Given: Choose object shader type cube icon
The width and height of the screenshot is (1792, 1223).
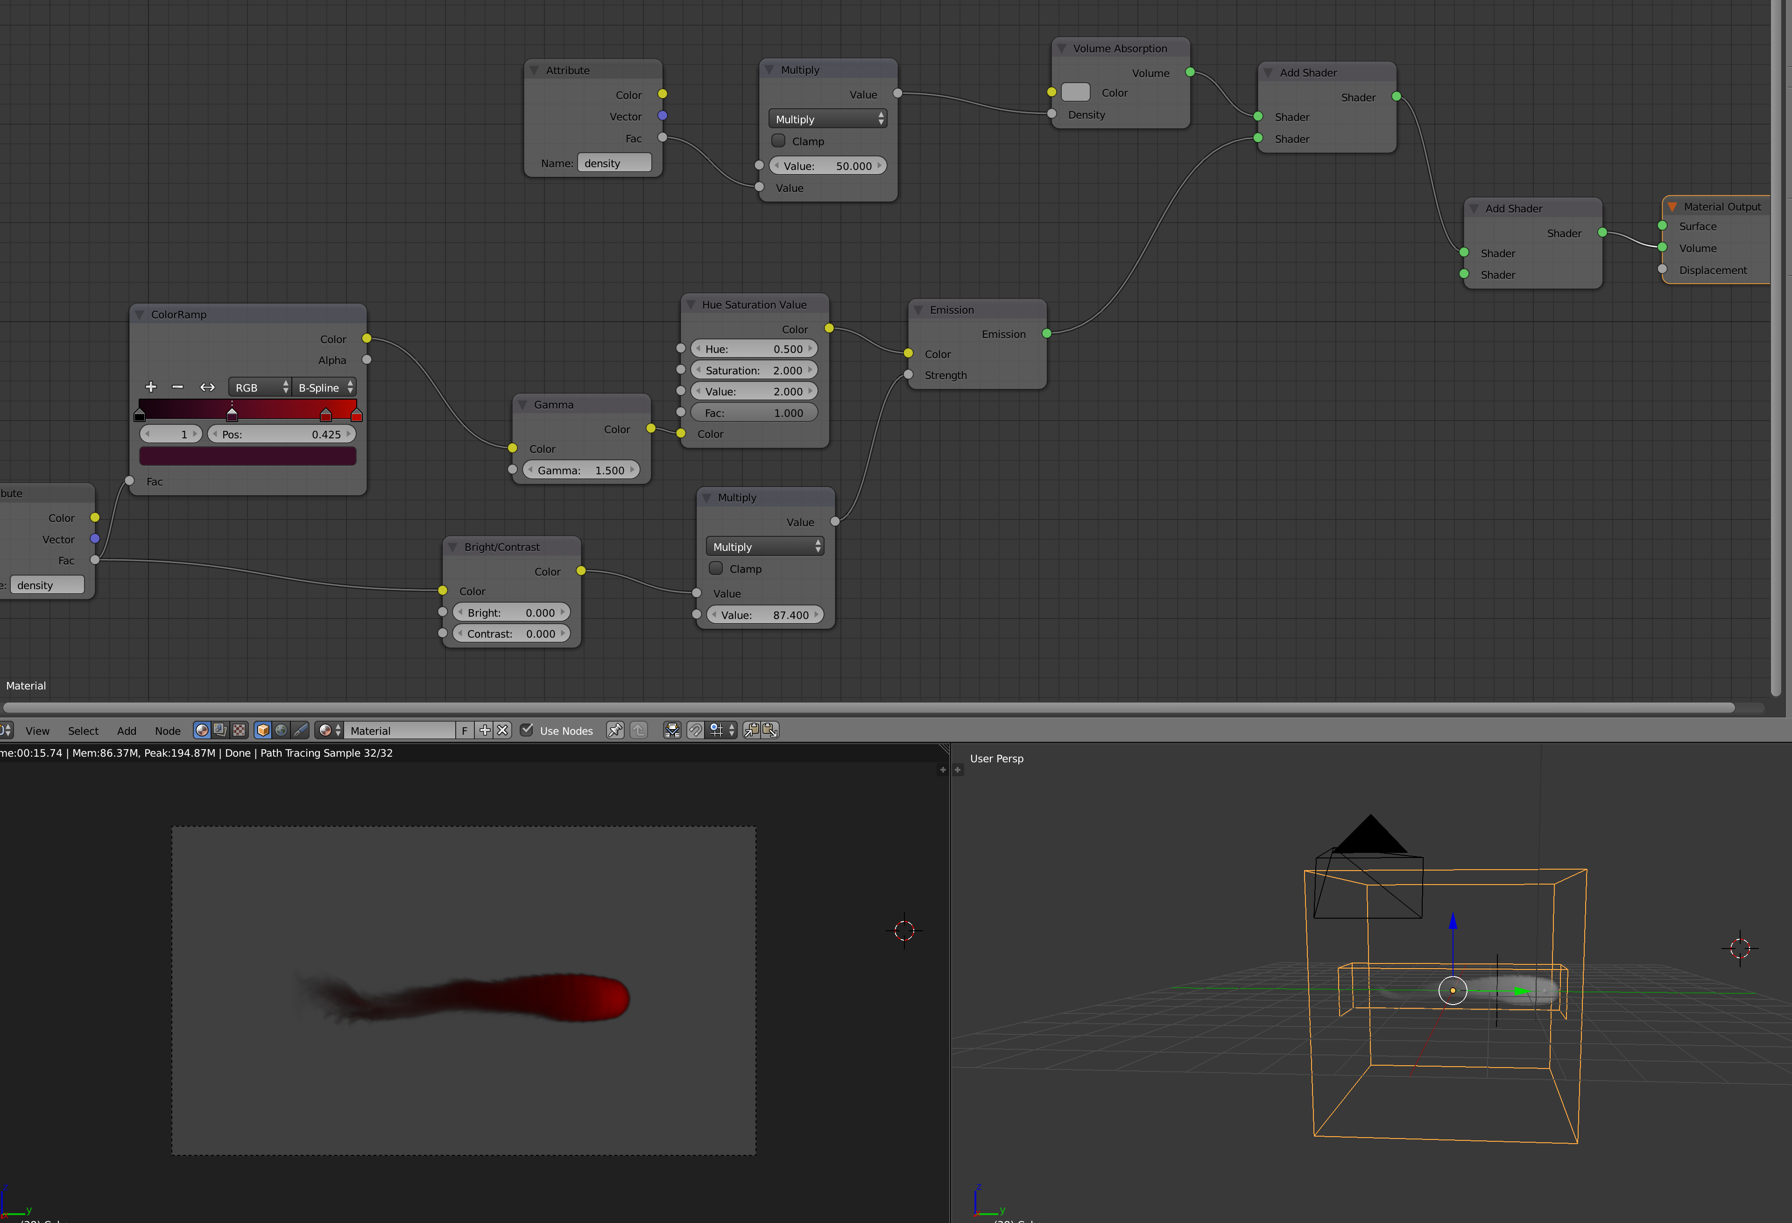Looking at the screenshot, I should (x=263, y=730).
